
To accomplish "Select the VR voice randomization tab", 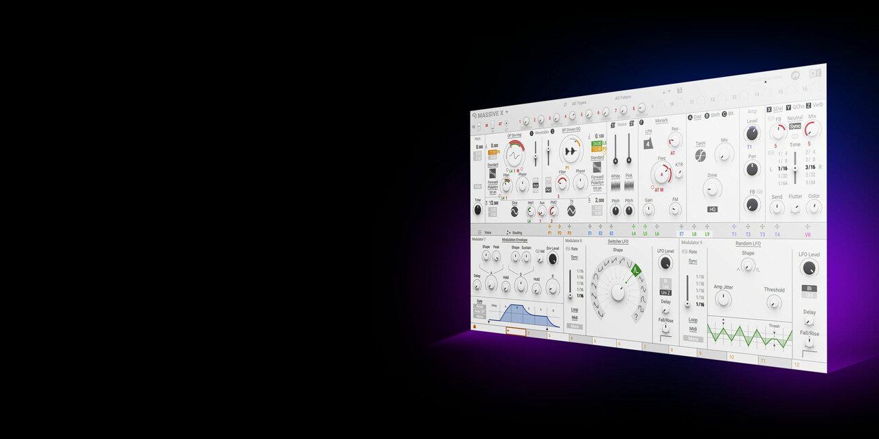I will [808, 235].
